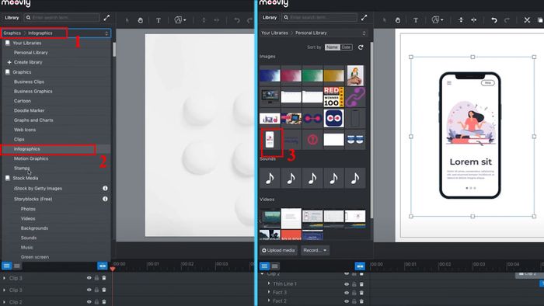
Task: Click the cut scissors icon in right toolbar
Action: 527,20
